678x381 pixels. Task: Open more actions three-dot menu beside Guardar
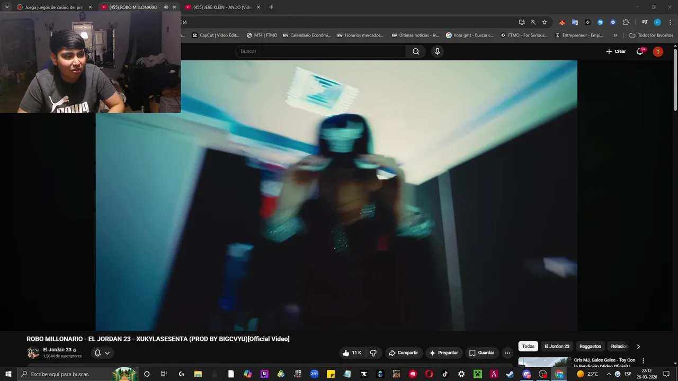pyautogui.click(x=507, y=353)
